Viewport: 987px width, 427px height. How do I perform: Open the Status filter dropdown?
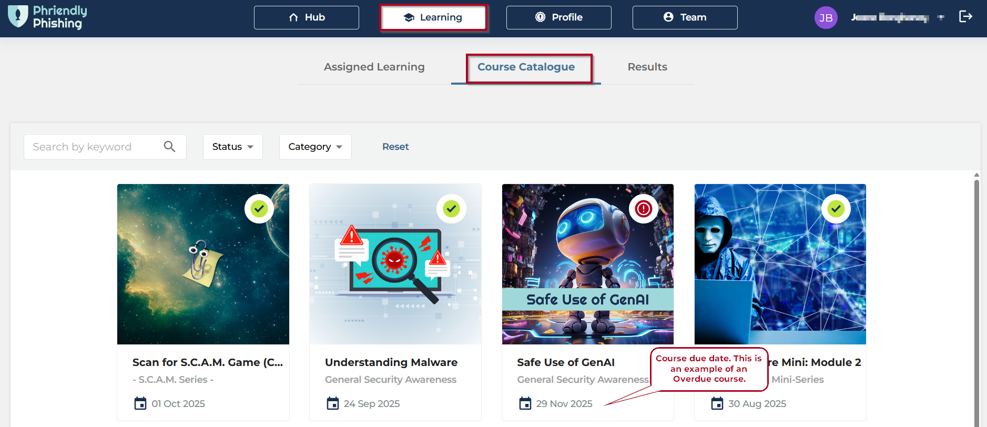232,147
